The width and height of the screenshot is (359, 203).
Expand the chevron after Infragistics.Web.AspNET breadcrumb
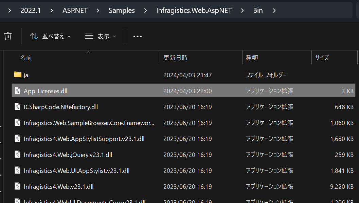pyautogui.click(x=242, y=11)
